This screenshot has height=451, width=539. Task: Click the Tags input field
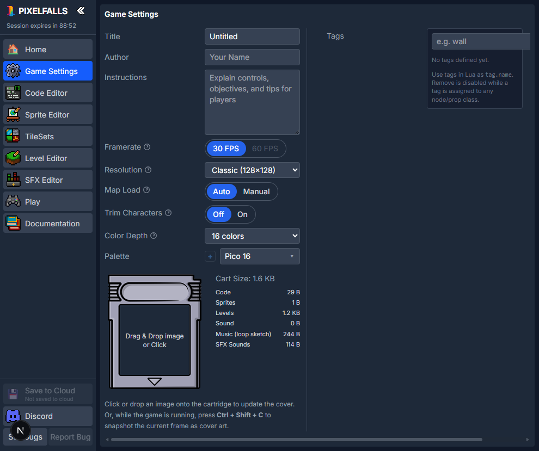coord(481,41)
